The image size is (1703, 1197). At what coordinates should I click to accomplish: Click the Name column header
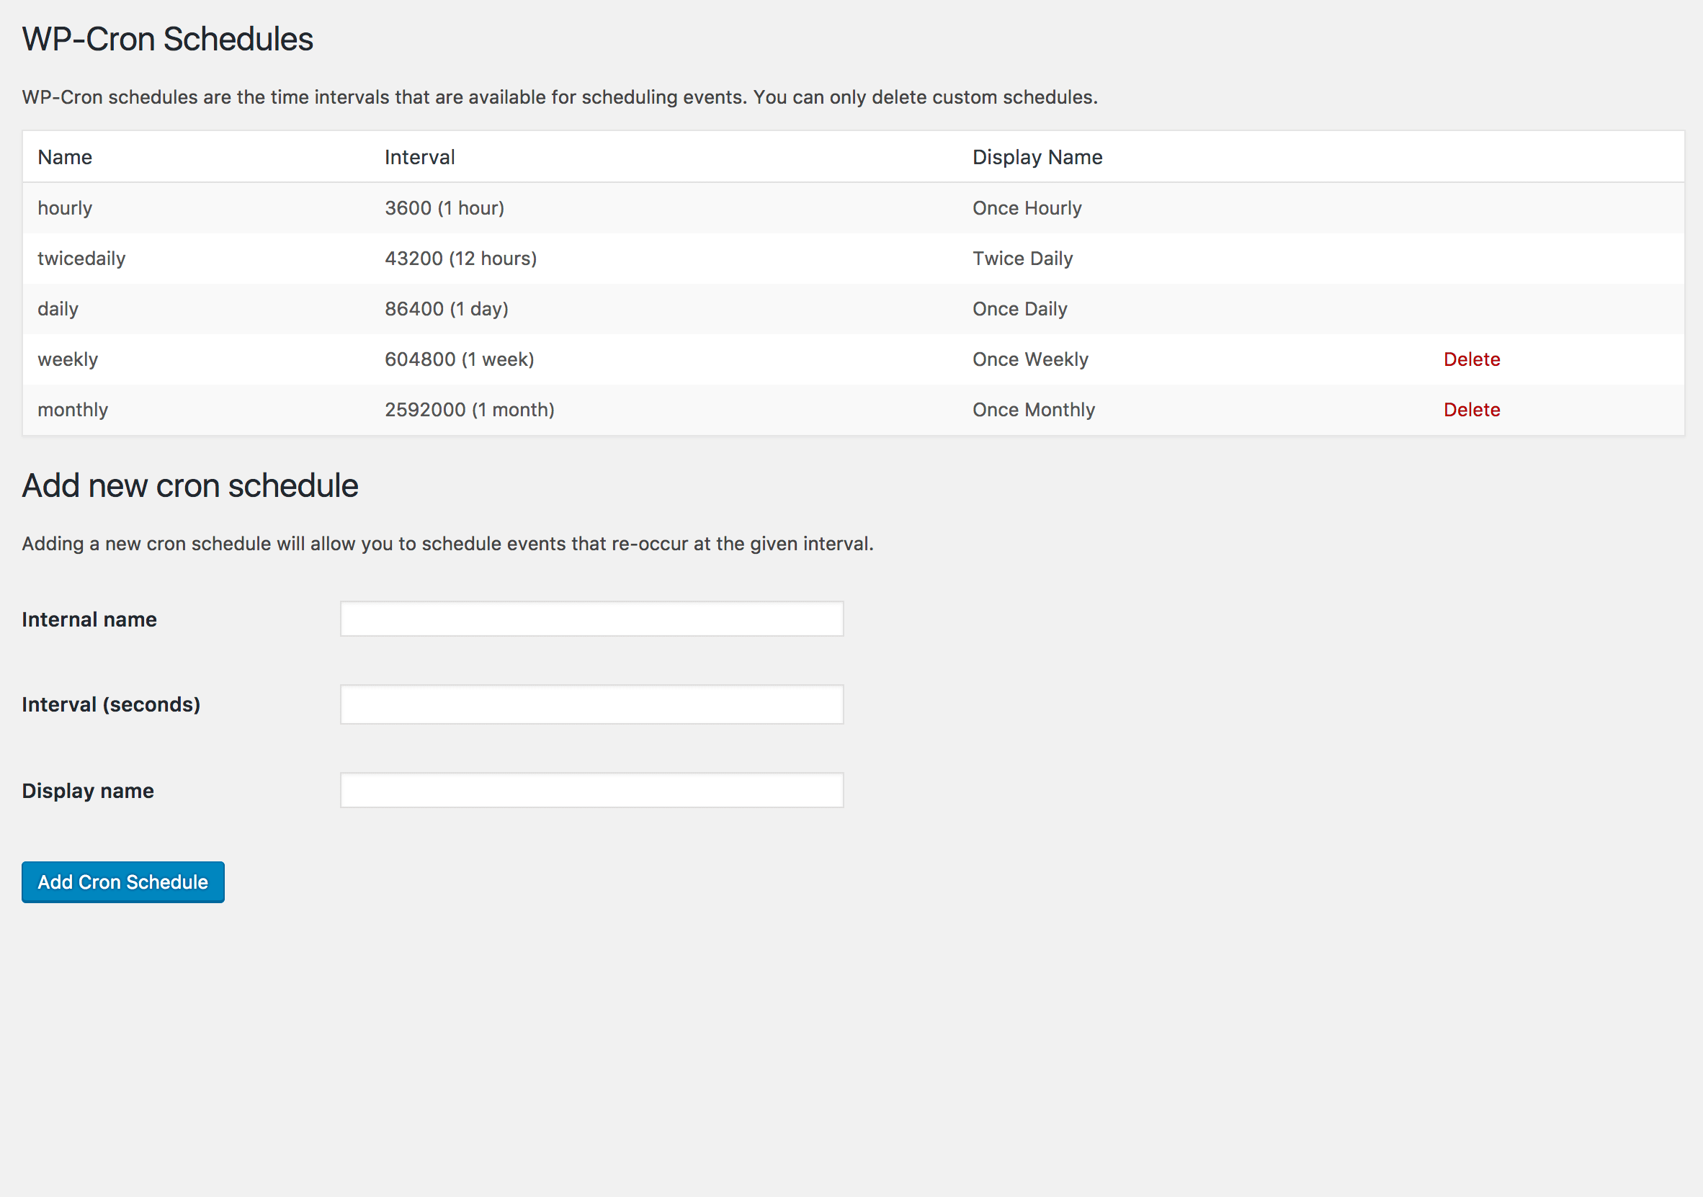point(66,157)
